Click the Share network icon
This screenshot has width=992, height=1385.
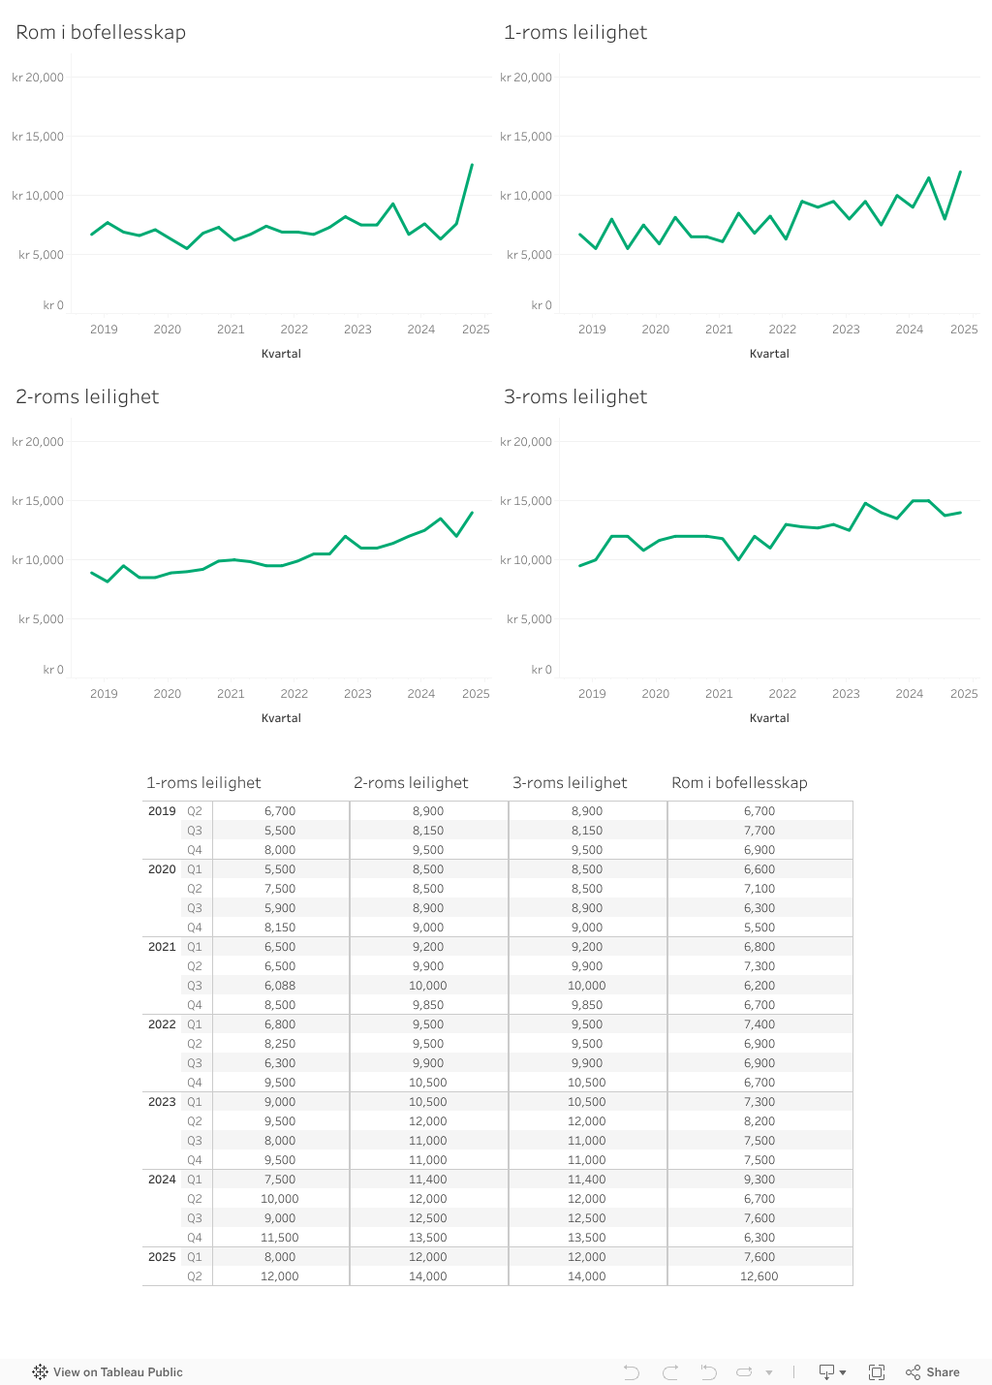(914, 1372)
